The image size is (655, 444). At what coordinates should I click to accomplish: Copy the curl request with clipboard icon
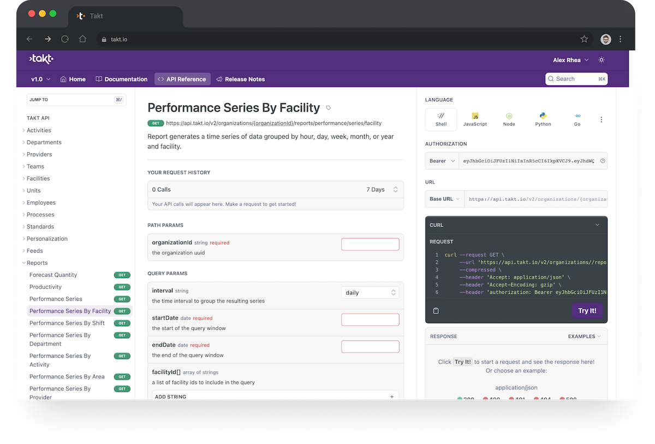click(436, 311)
